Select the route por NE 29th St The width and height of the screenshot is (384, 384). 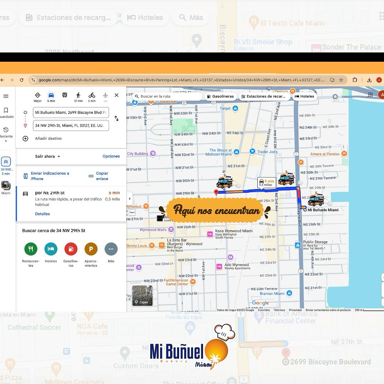(x=71, y=203)
